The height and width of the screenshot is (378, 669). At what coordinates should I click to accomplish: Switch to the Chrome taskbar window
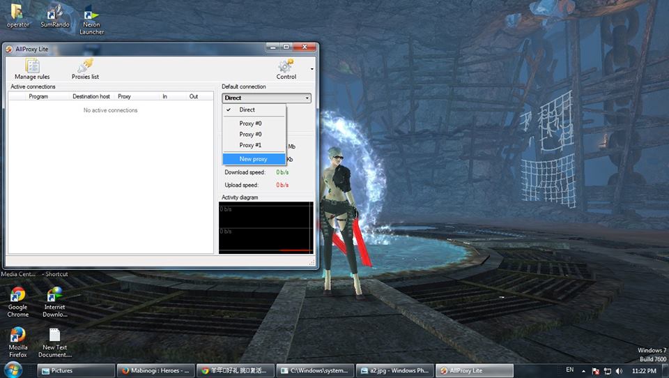(x=236, y=371)
